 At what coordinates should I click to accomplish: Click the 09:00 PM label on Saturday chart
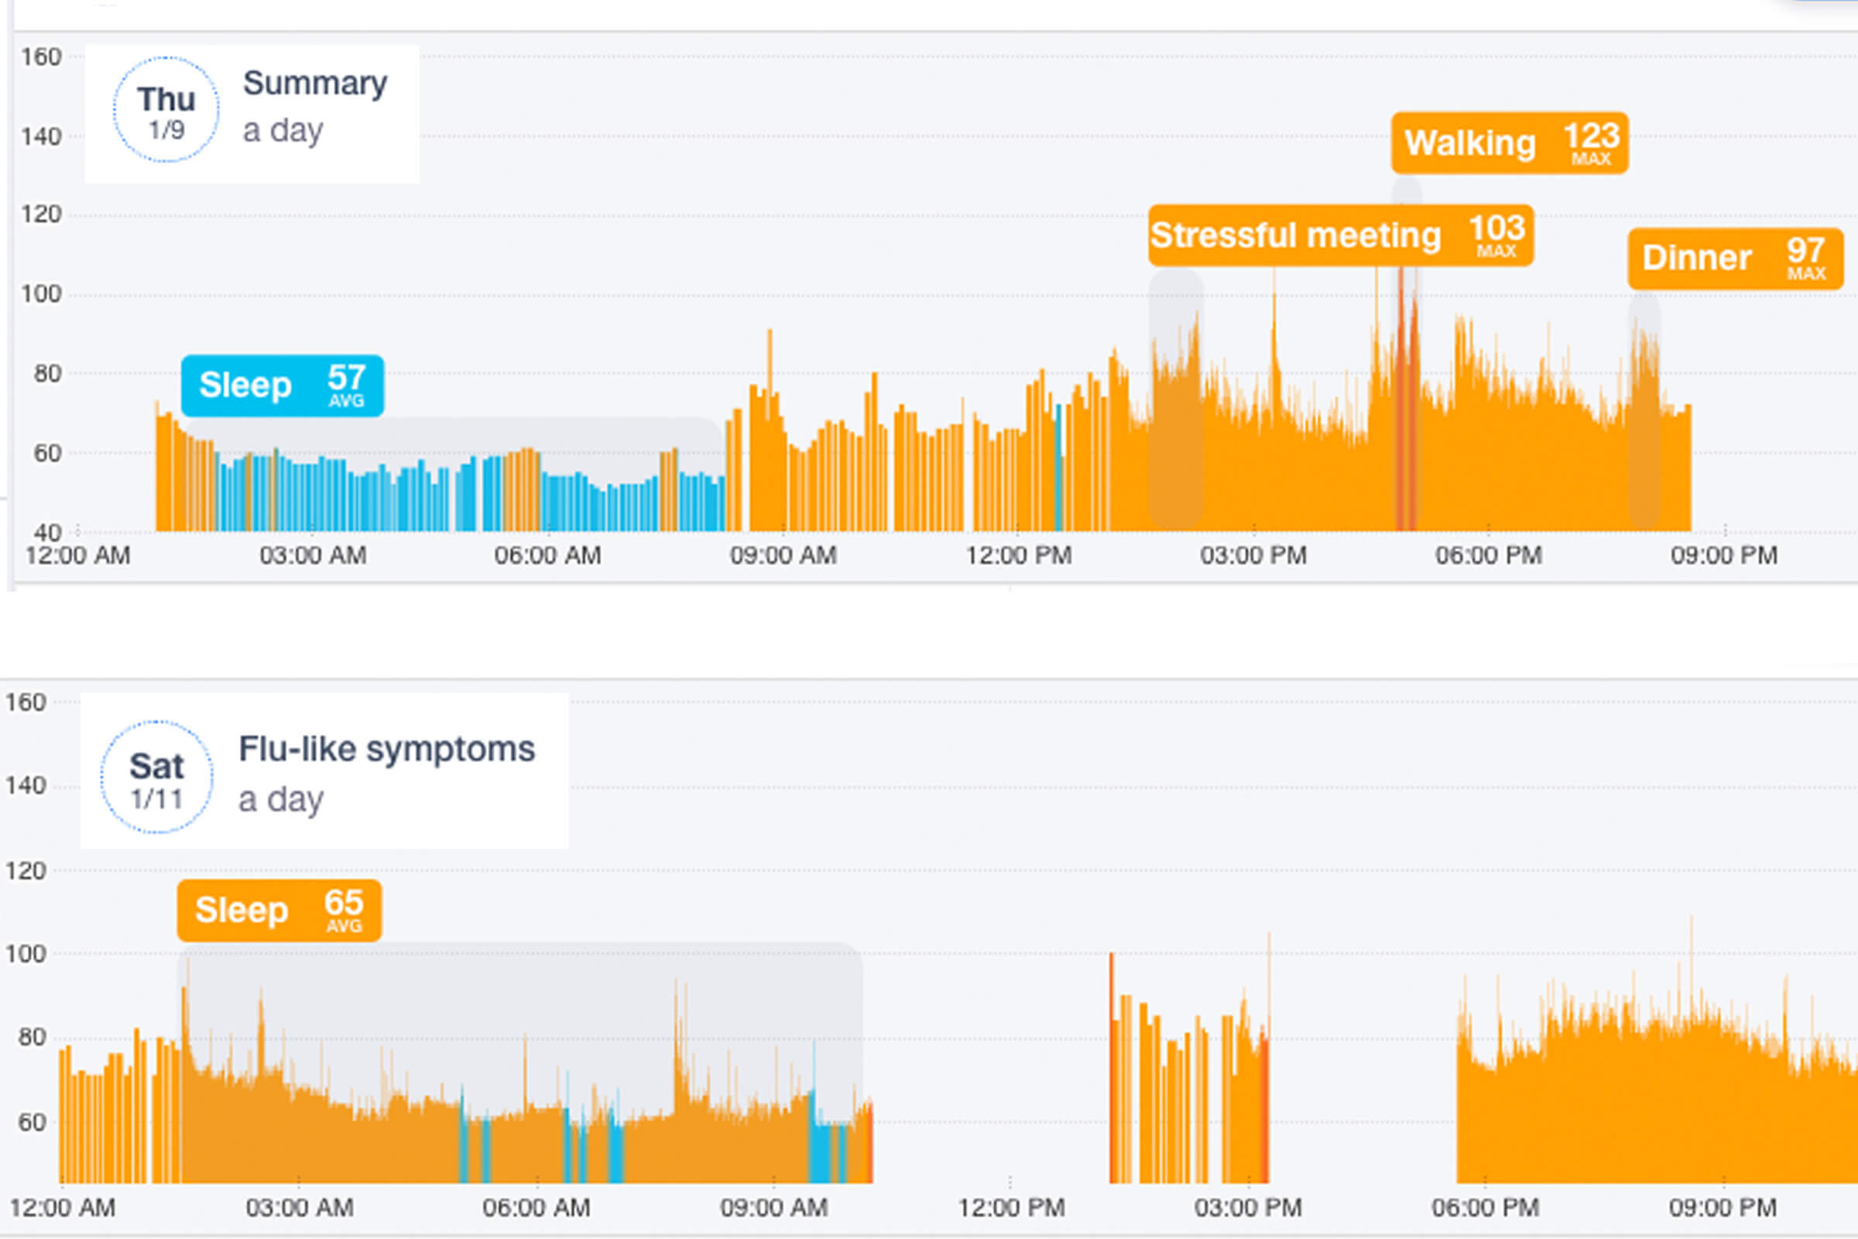coord(1723,1207)
